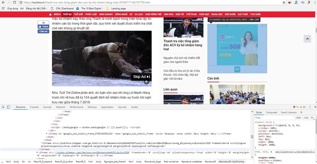Screen dimensions: 317x164
Task: Show more Styles pane tabs chevron
Action: pos(301,112)
